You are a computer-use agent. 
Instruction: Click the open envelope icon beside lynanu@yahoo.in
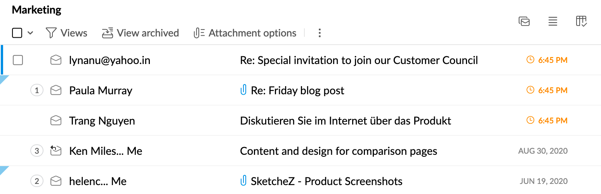pos(56,60)
